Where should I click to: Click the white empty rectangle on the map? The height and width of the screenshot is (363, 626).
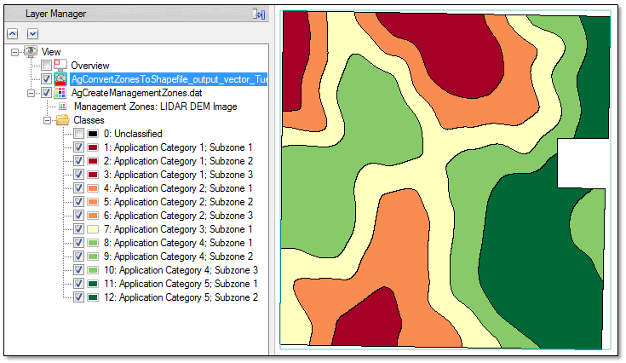click(x=583, y=163)
